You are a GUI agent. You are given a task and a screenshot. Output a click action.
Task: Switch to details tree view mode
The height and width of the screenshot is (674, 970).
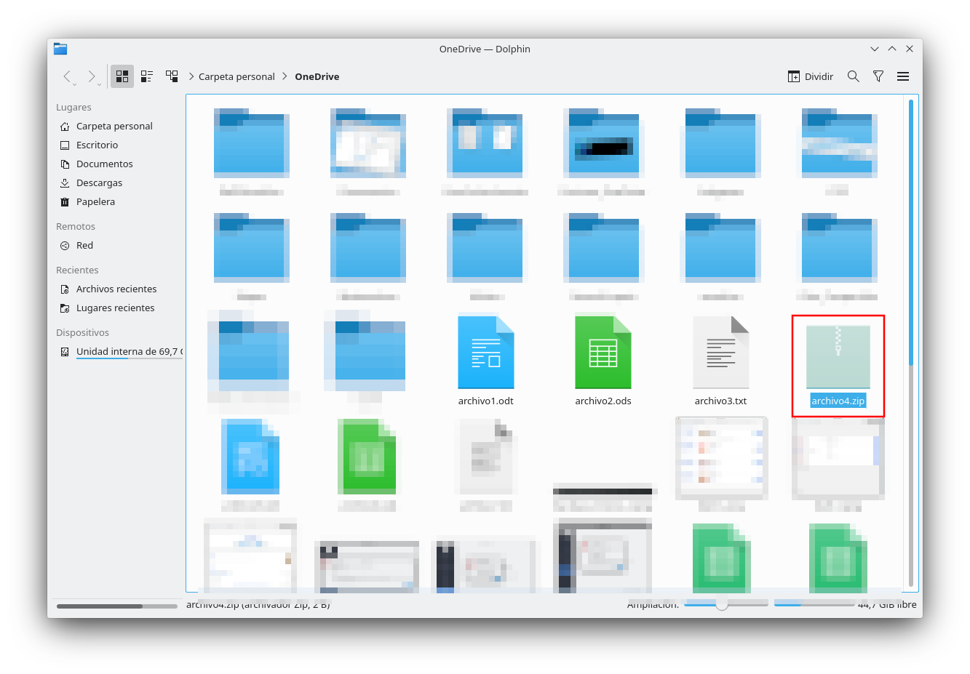(x=172, y=76)
